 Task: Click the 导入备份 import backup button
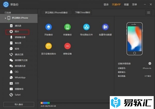pos(19,104)
